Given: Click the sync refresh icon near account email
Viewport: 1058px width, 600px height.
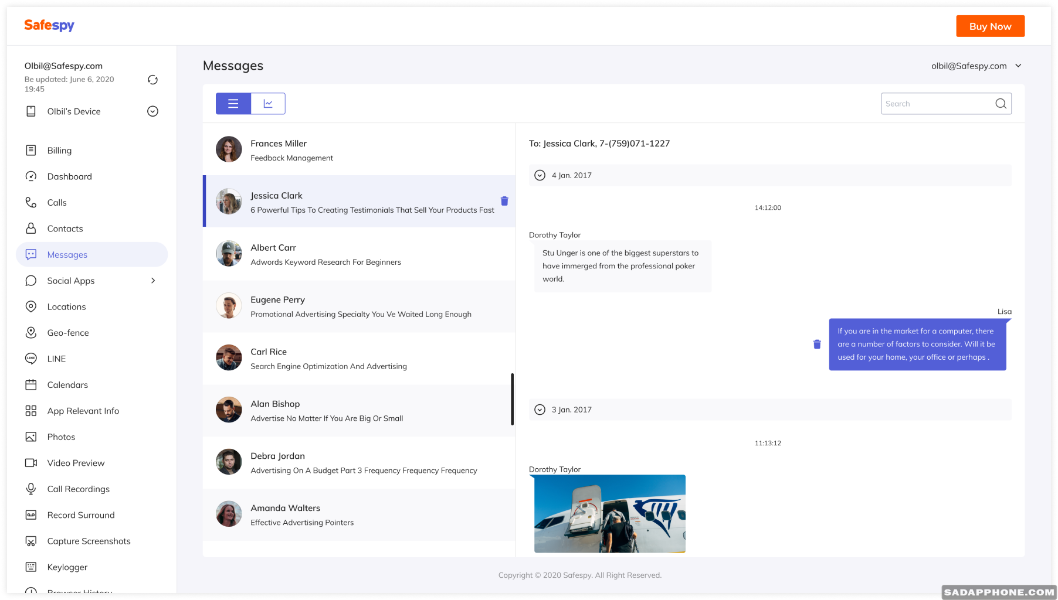Looking at the screenshot, I should click(x=152, y=79).
